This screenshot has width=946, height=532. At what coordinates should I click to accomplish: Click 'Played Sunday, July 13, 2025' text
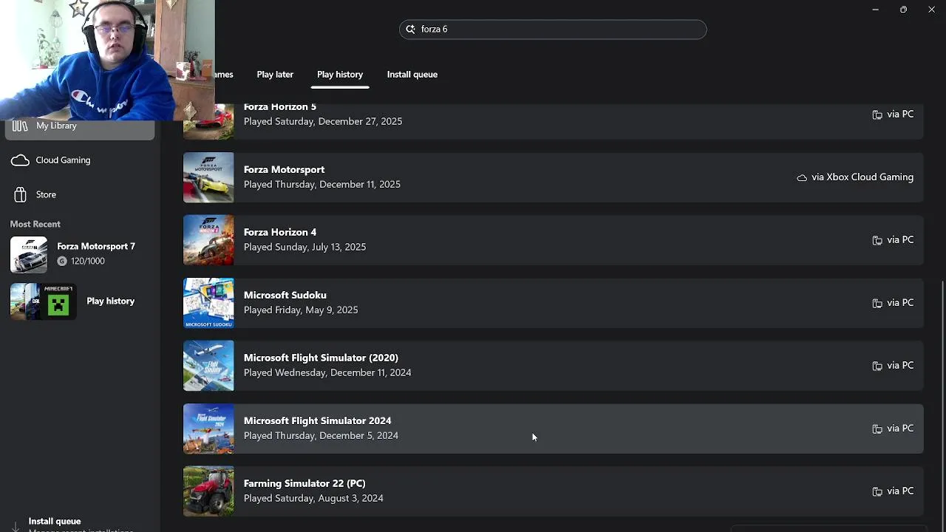coord(305,247)
